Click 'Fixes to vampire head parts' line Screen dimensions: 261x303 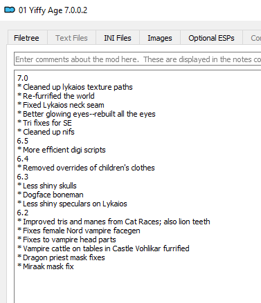tap(66, 240)
